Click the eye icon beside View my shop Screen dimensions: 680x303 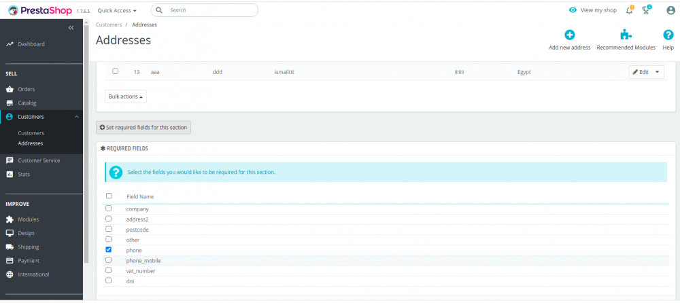[573, 10]
